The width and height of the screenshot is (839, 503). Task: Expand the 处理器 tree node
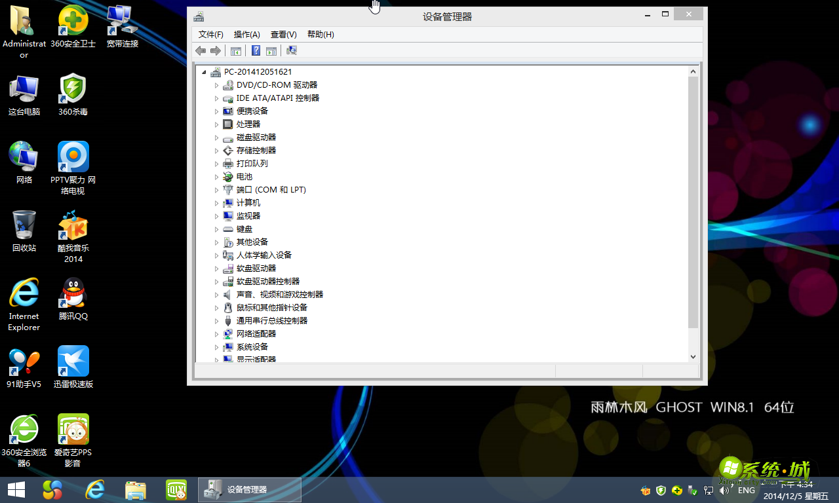(217, 124)
